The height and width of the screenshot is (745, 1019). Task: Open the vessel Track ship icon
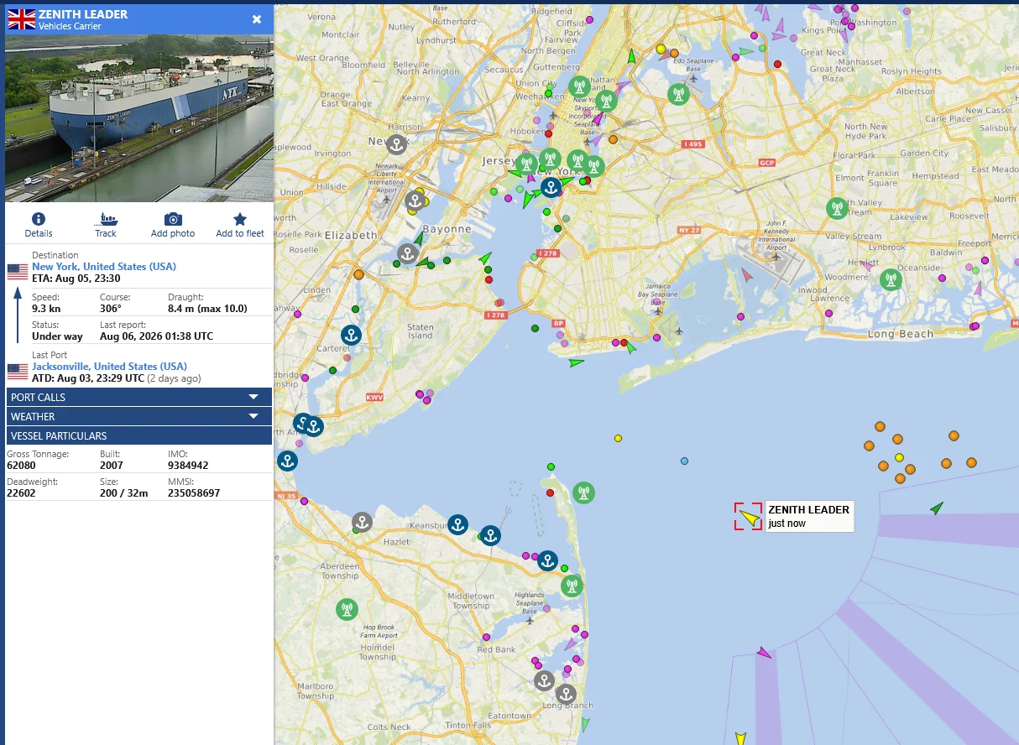[x=106, y=219]
